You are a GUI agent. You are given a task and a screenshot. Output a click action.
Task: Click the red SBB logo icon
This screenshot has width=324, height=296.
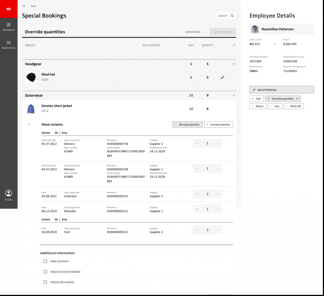click(x=9, y=9)
